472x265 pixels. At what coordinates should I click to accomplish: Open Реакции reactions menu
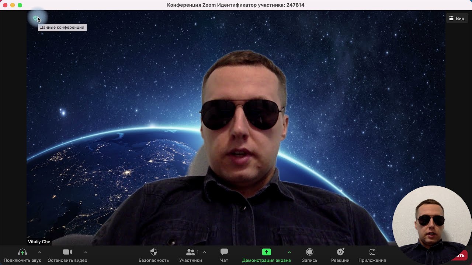pyautogui.click(x=340, y=255)
